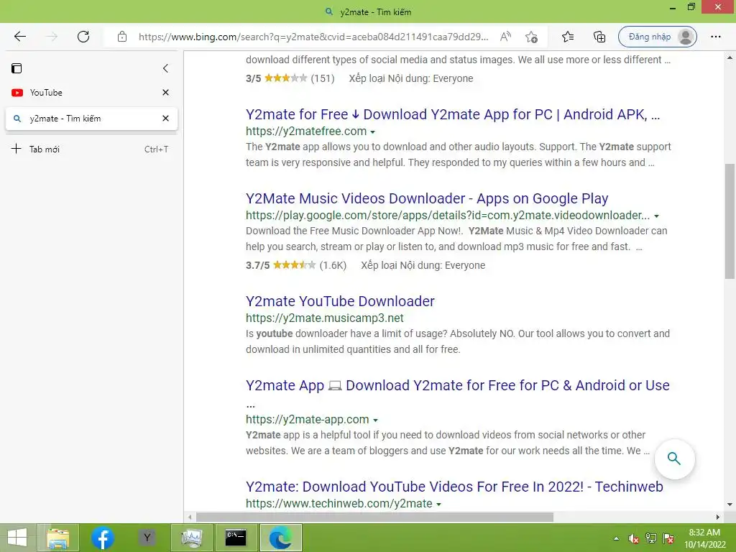This screenshot has width=736, height=552.
Task: Open the Y application on the taskbar
Action: click(x=147, y=538)
